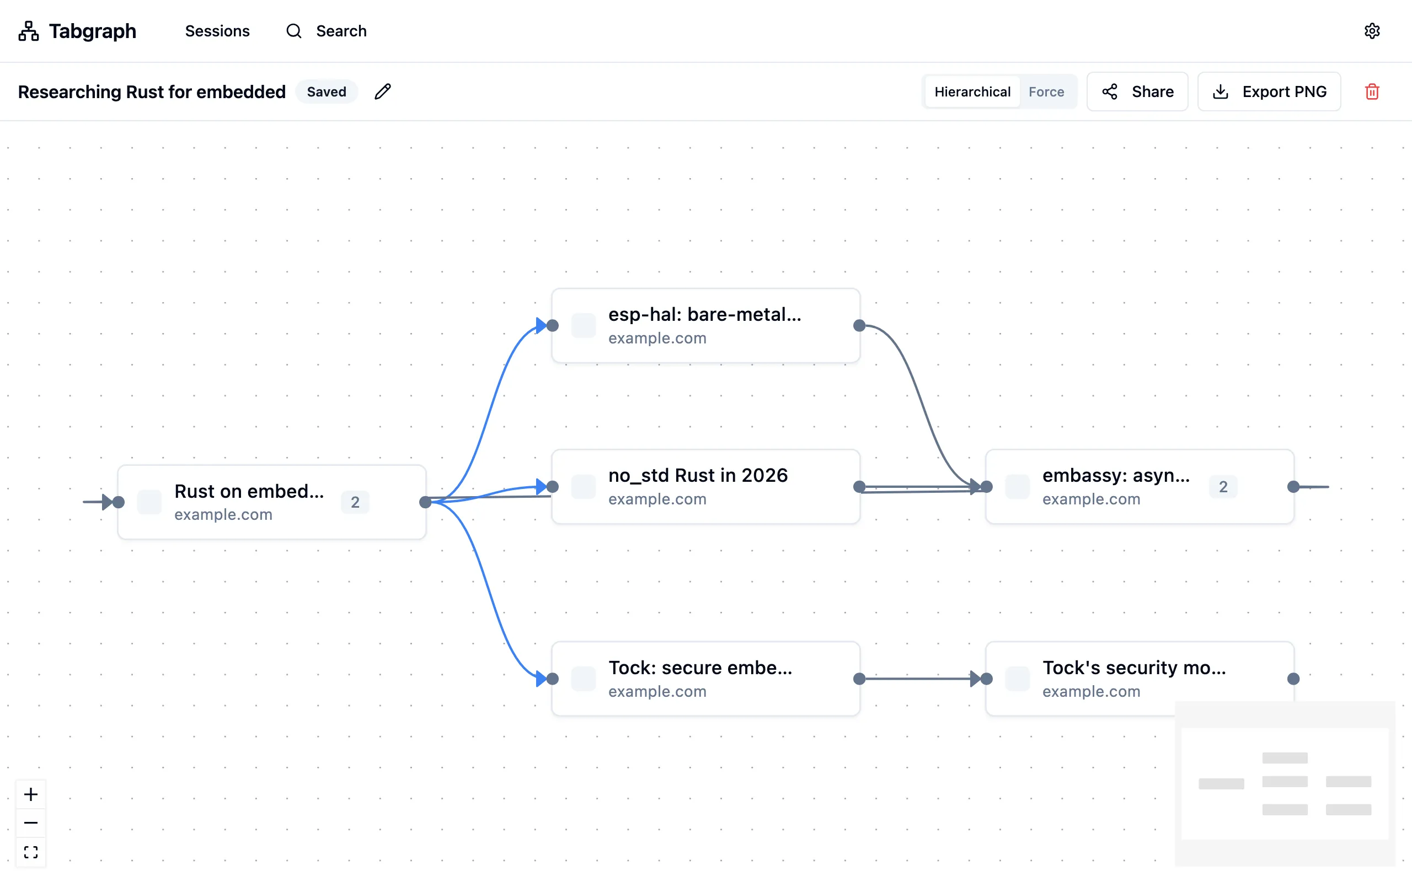Click input handle of 'Tock's security mo...' node
The height and width of the screenshot is (882, 1412).
(987, 679)
